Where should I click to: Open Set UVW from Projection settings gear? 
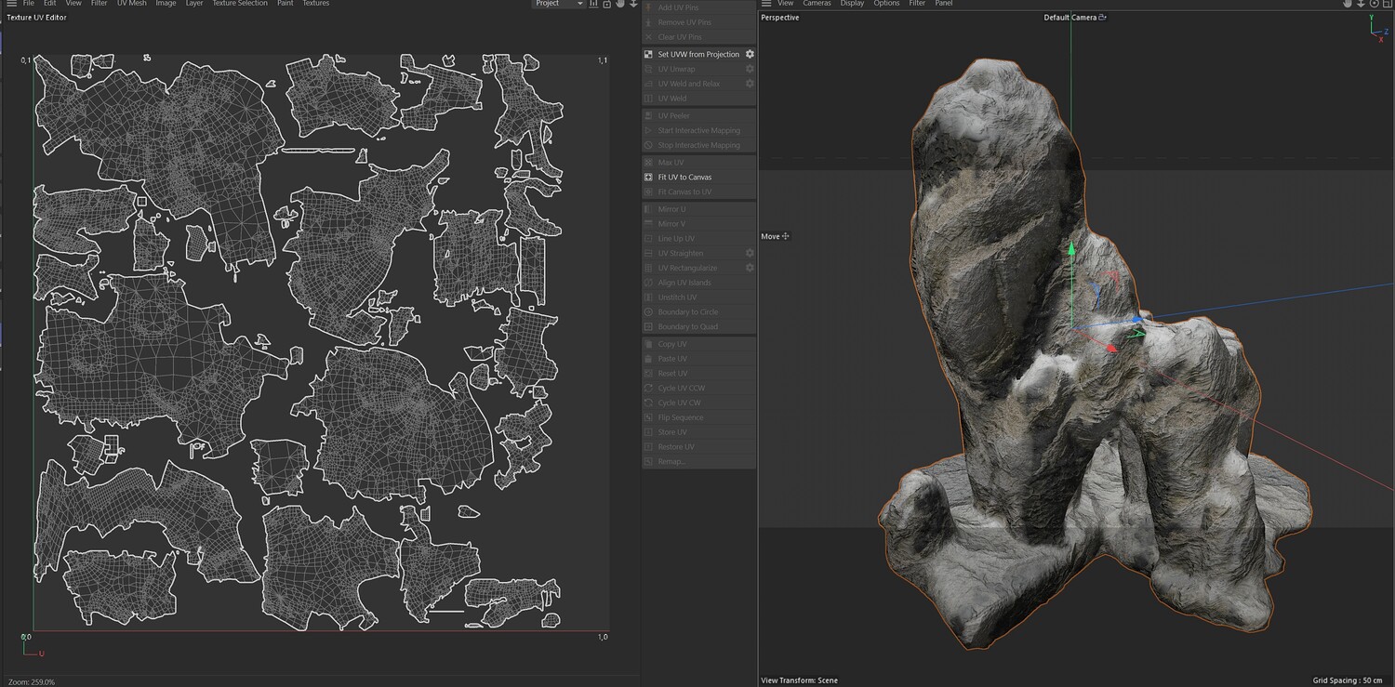coord(750,54)
